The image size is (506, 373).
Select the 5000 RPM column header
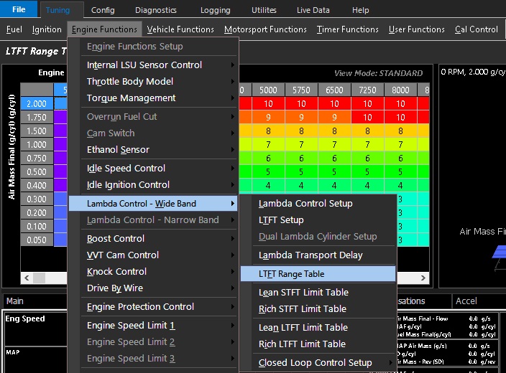pyautogui.click(x=268, y=90)
